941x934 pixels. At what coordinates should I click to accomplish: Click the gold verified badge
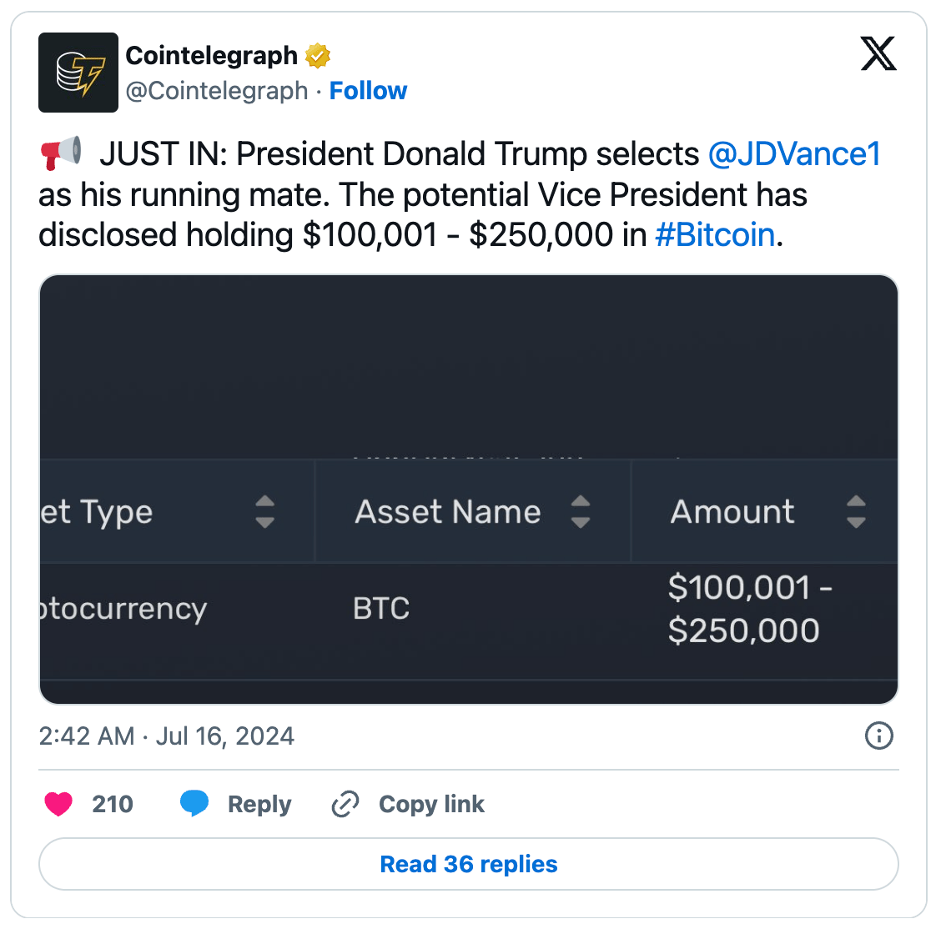tap(318, 56)
